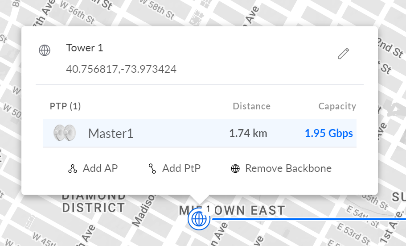406x246 pixels.
Task: Choose Remove Backbone
Action: coord(281,168)
